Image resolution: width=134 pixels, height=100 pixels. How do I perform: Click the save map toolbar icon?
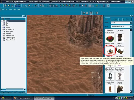pos(12,6)
